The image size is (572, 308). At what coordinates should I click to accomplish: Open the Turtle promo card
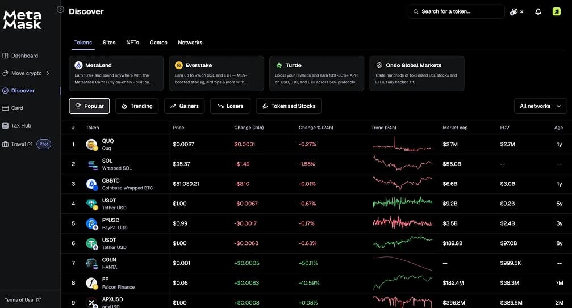(x=316, y=73)
